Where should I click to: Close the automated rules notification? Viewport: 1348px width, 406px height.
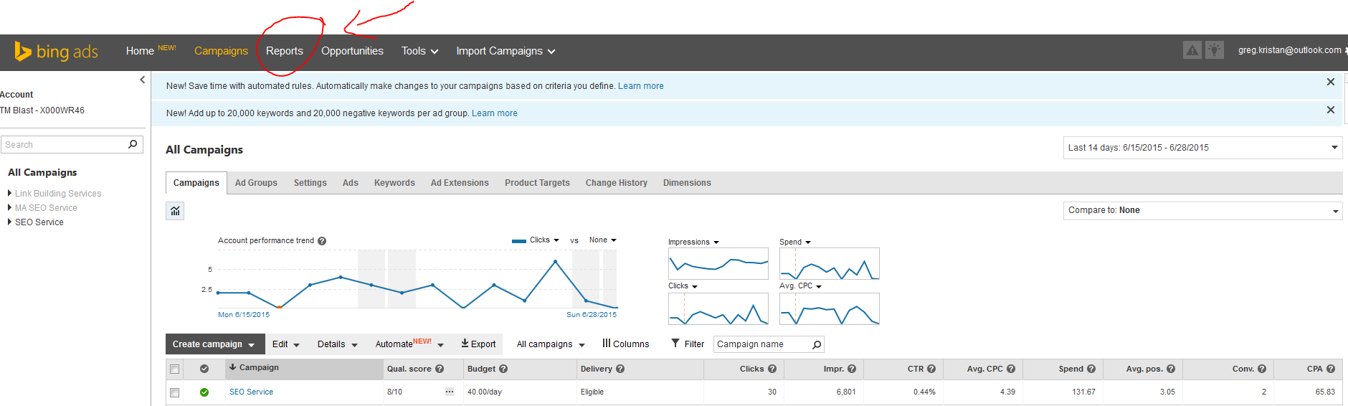(1330, 82)
